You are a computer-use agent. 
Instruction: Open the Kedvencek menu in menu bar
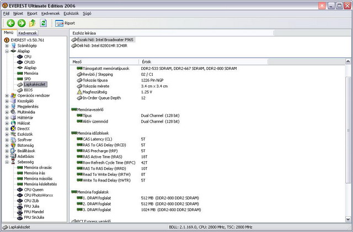pyautogui.click(x=50, y=13)
